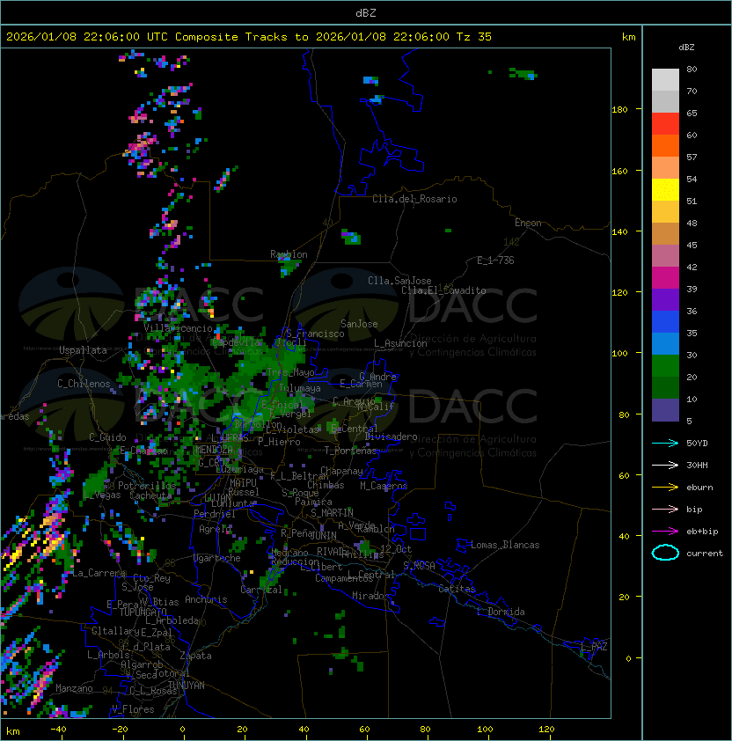Viewport: 732px width, 741px height.
Task: Click the MAIPU label
Action: point(243,483)
